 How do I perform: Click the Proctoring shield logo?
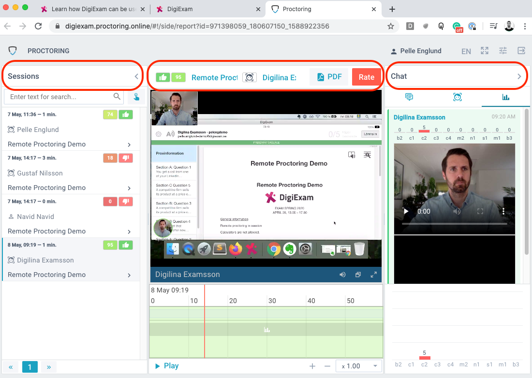pos(13,51)
